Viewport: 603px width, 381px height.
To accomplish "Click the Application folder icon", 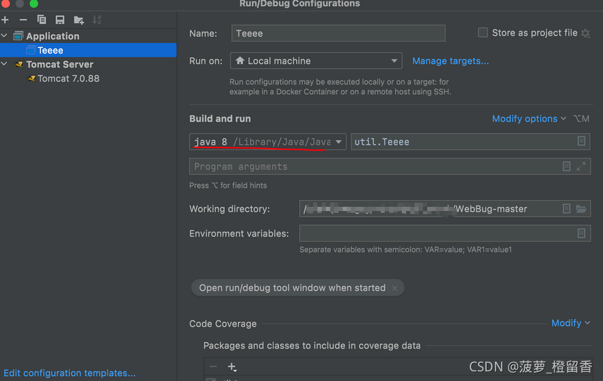I will [x=18, y=36].
